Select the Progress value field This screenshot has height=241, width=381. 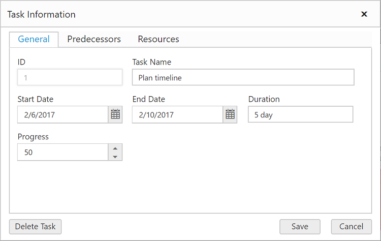click(63, 152)
